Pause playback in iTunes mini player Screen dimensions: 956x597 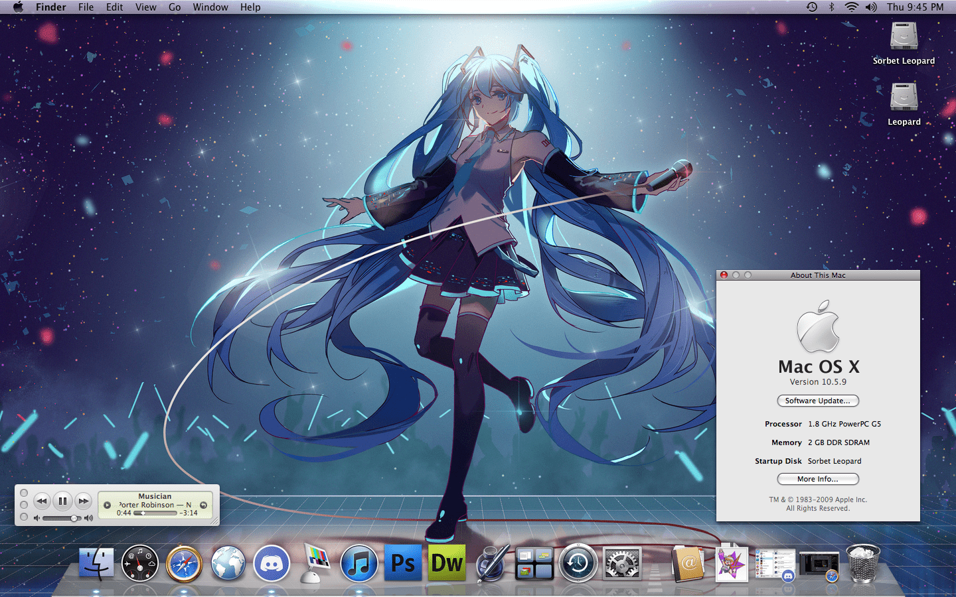(x=62, y=501)
